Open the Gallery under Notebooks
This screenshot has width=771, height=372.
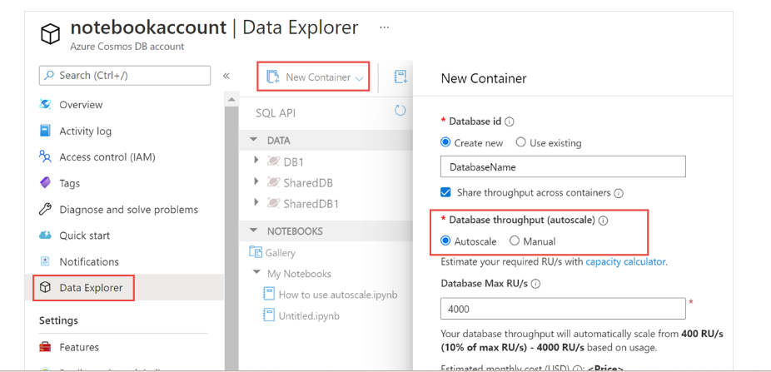point(280,253)
